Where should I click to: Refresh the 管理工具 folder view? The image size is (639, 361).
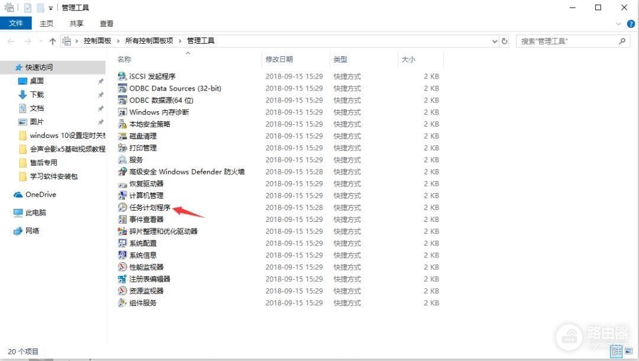(x=505, y=41)
